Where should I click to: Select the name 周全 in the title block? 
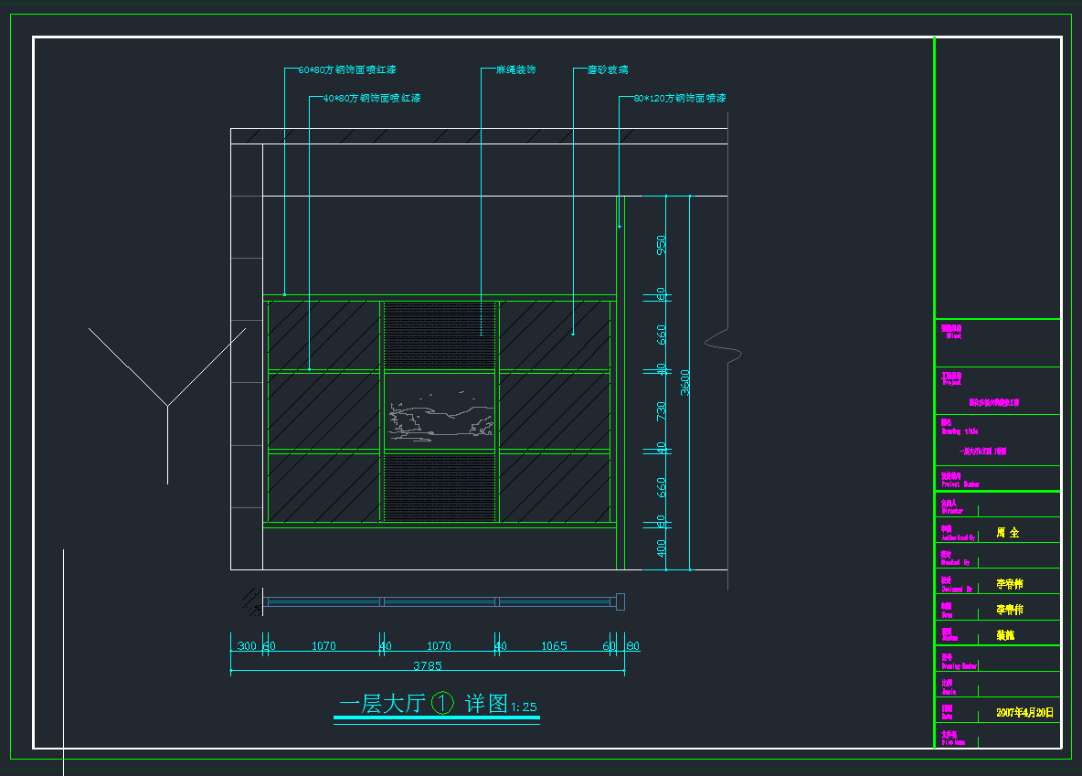tap(1008, 532)
